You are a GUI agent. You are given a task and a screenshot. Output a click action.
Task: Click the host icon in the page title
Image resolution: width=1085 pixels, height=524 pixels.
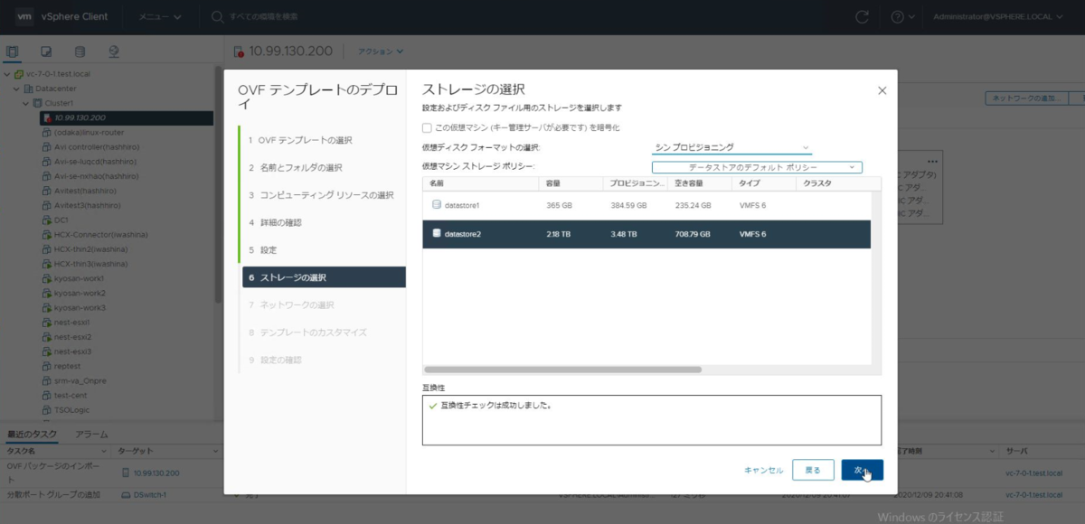(x=238, y=51)
